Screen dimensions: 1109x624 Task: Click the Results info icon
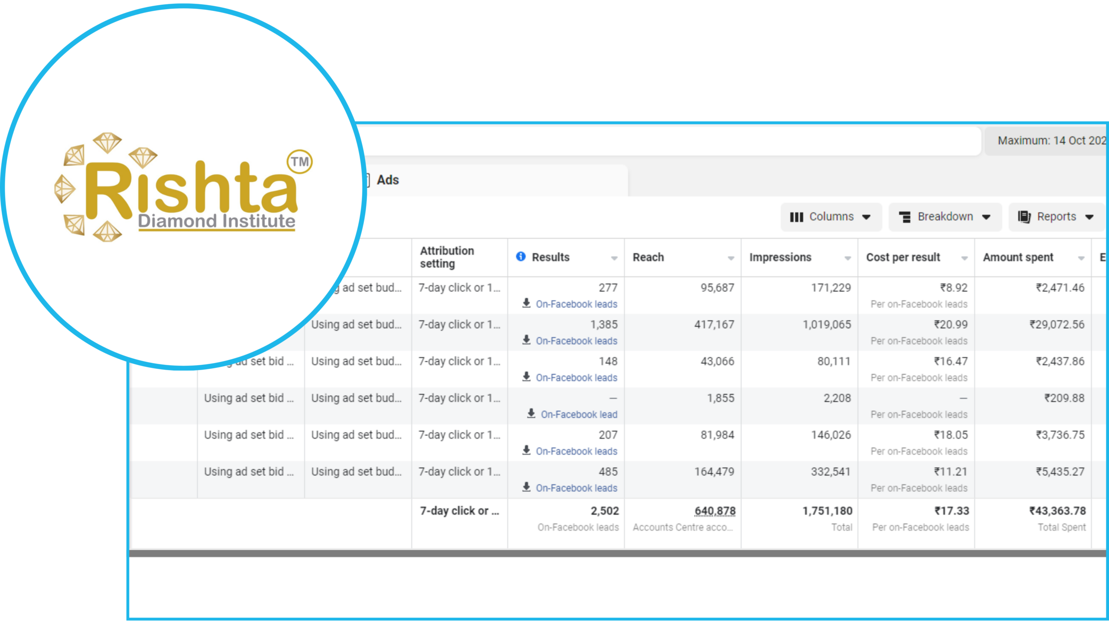coord(521,257)
